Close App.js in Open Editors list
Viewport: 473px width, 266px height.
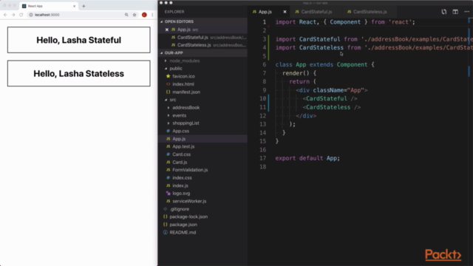[167, 30]
